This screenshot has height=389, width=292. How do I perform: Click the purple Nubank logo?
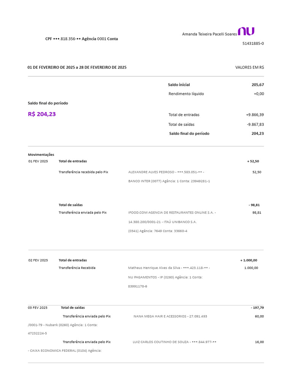point(246,32)
